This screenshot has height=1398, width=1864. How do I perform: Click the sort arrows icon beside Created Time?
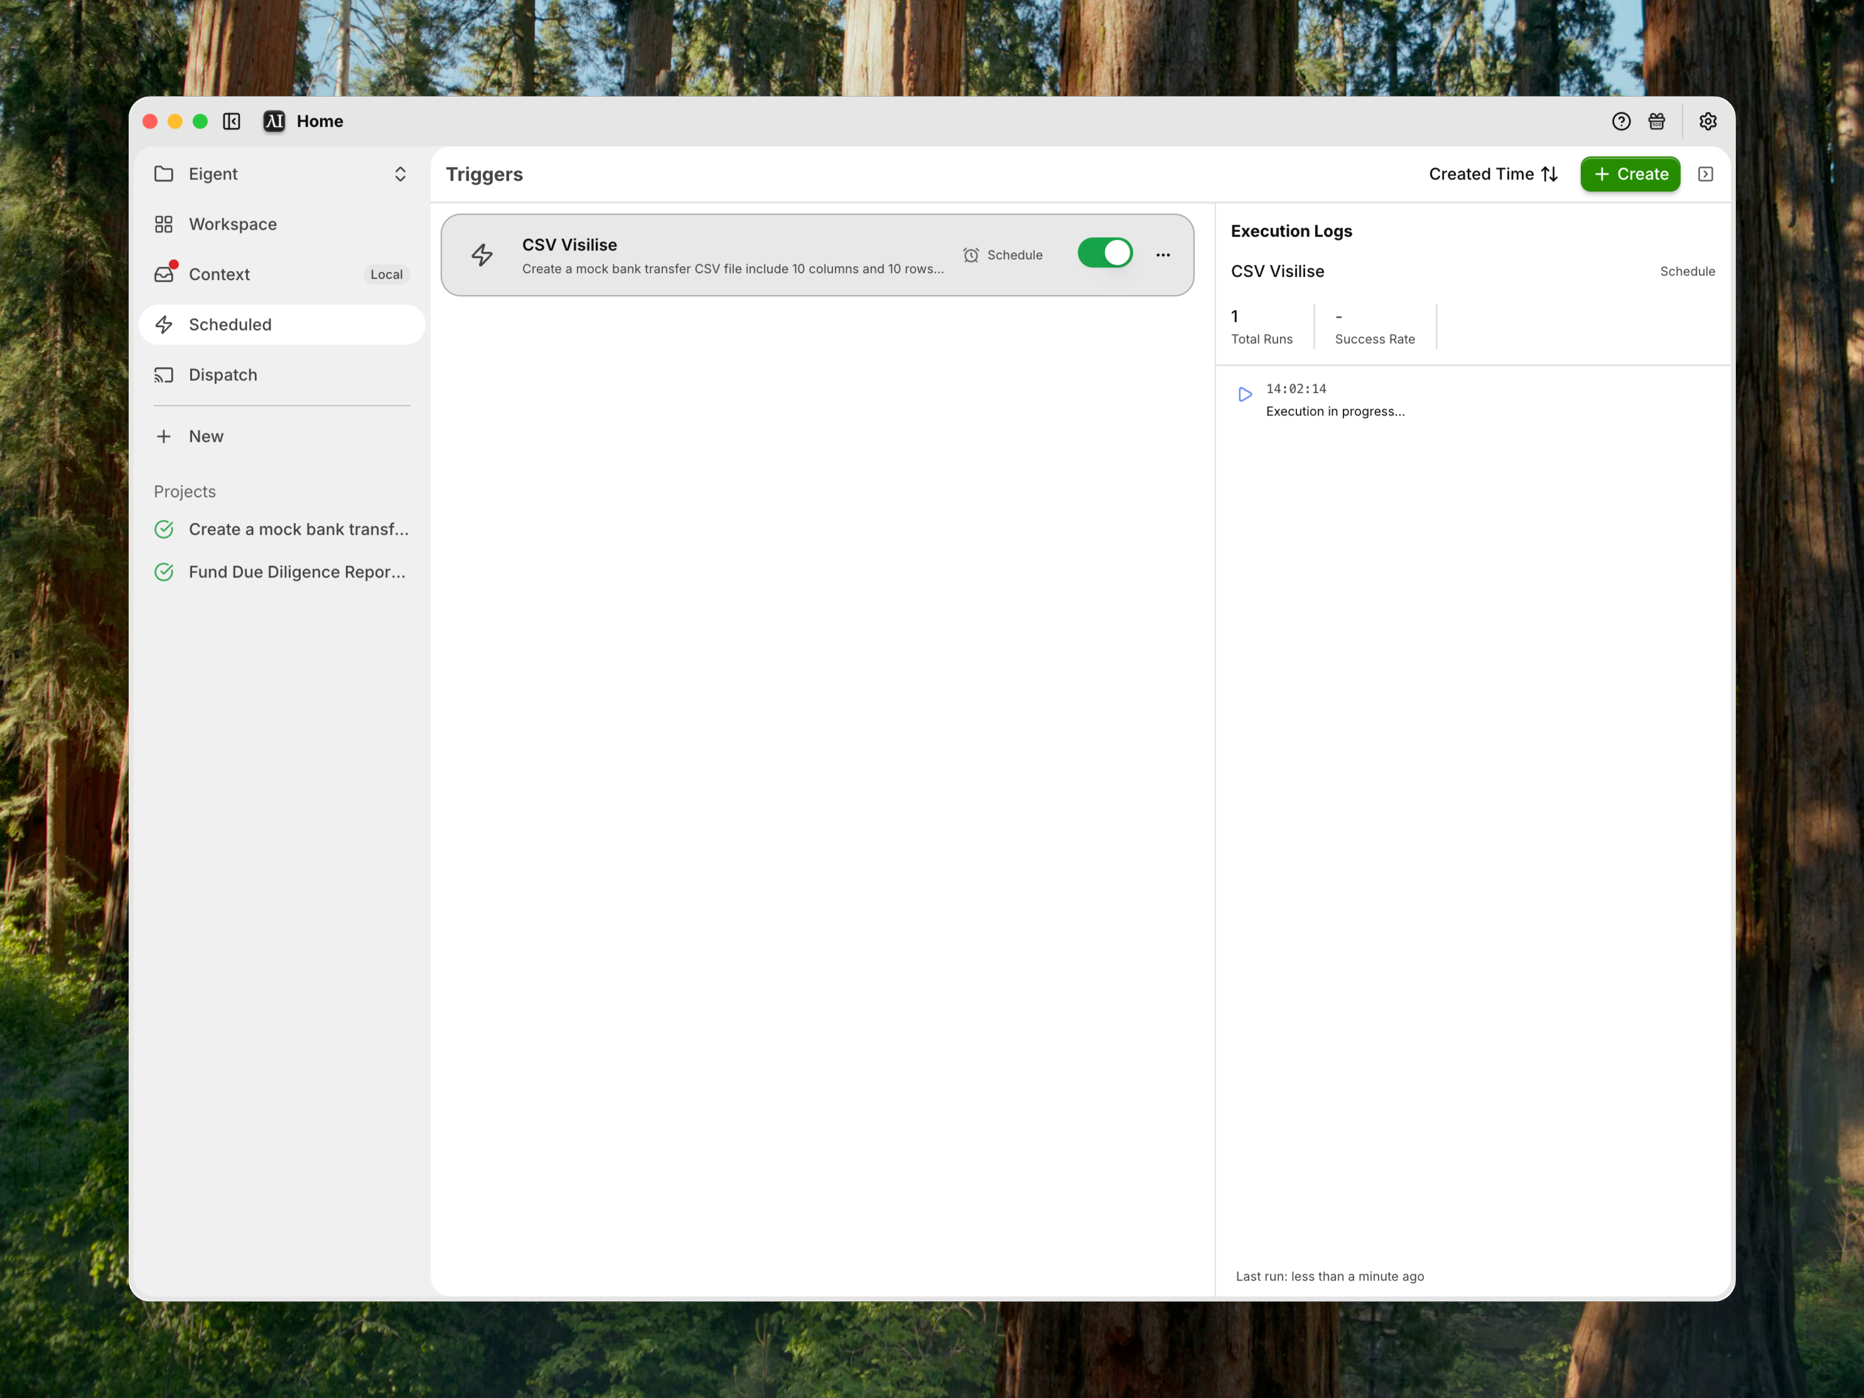(x=1549, y=174)
